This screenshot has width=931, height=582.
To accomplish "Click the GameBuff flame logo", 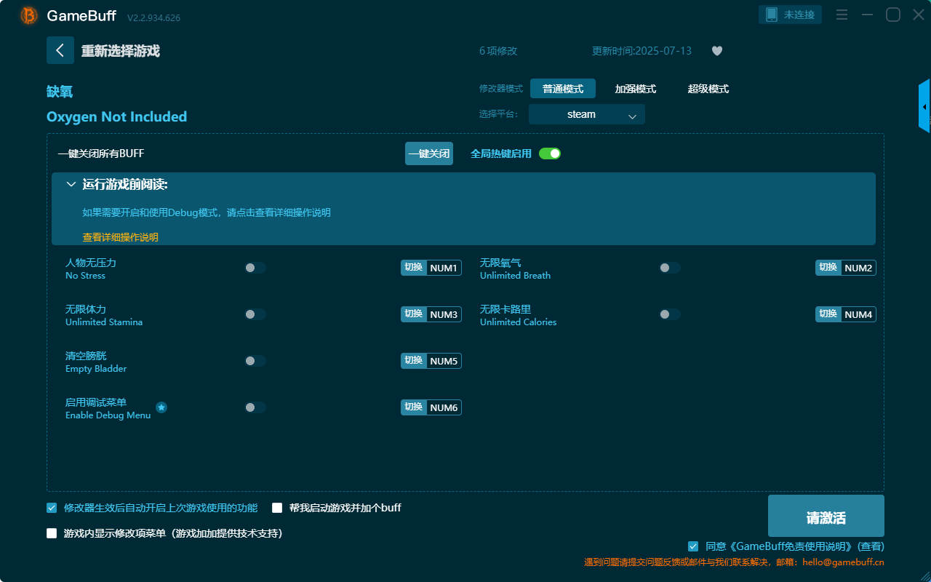I will 28,15.
